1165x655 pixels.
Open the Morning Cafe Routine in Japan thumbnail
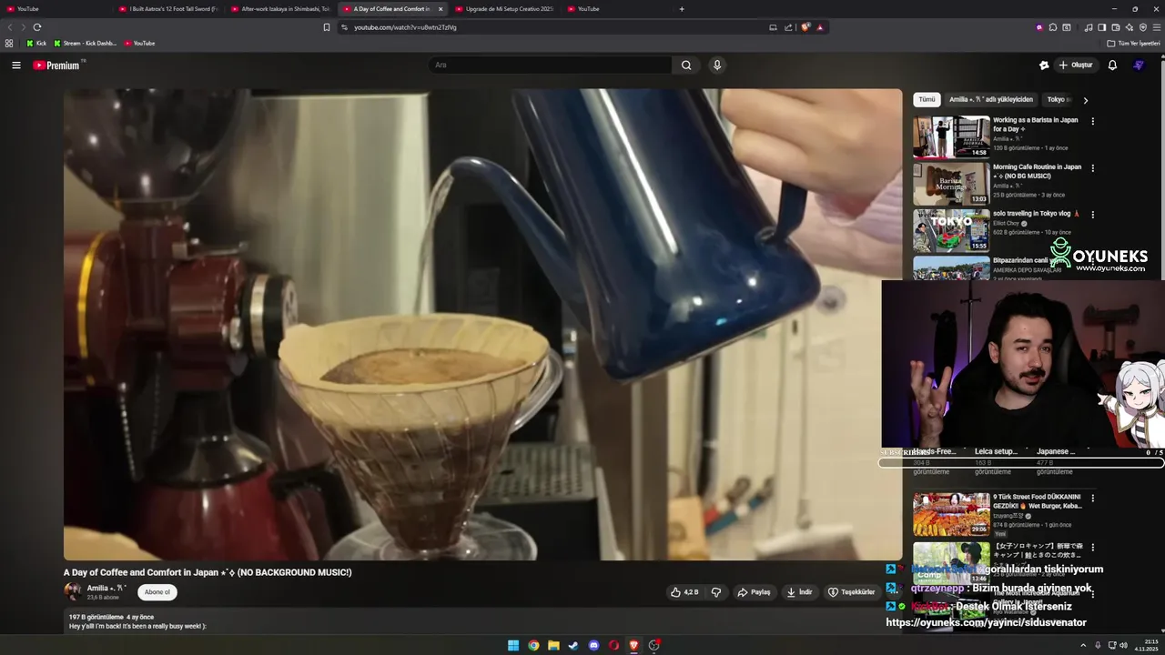[951, 184]
